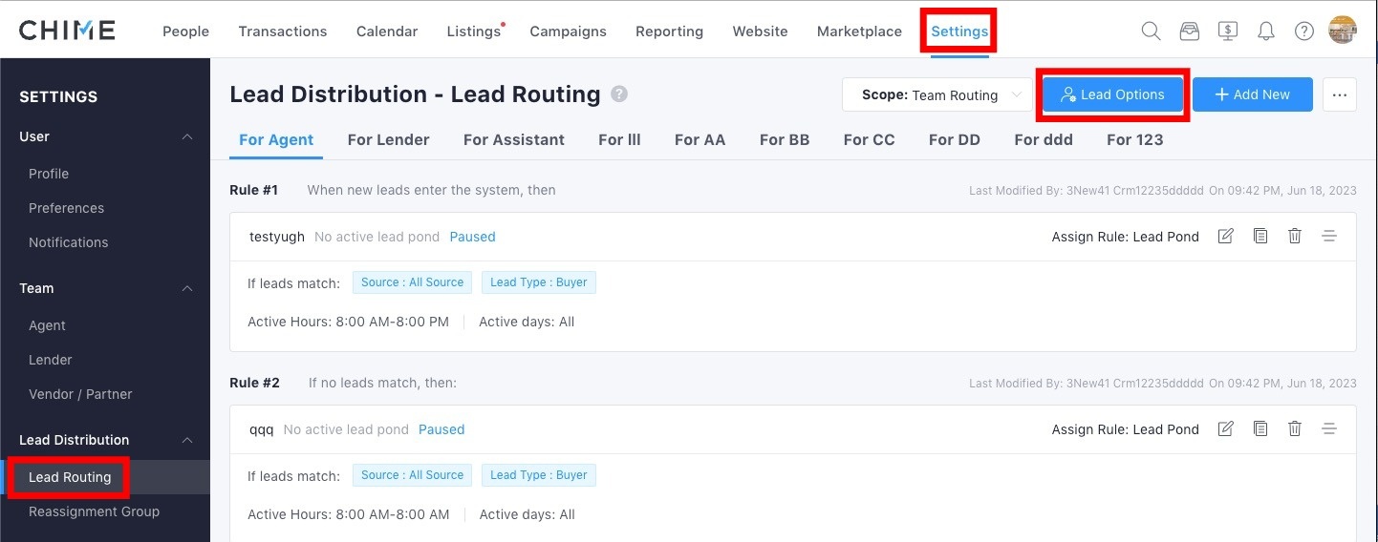Collapse the User section in sidebar
1378x542 pixels.
[x=187, y=136]
